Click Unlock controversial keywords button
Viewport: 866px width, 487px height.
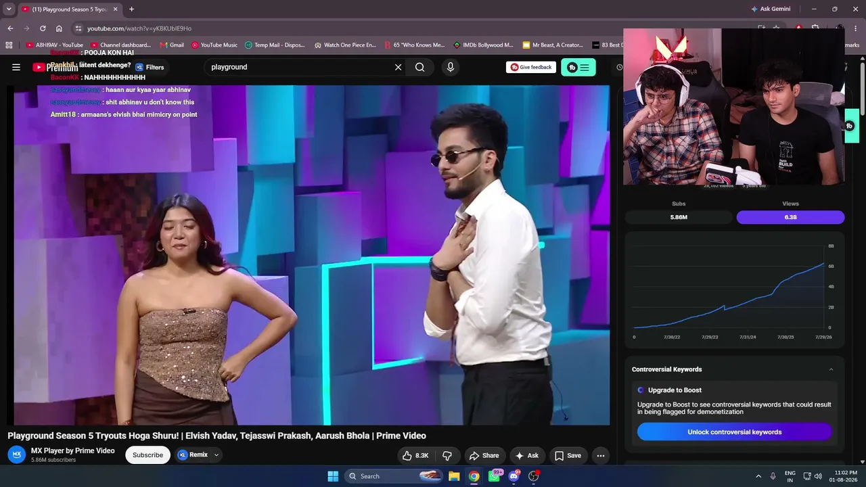pyautogui.click(x=734, y=432)
